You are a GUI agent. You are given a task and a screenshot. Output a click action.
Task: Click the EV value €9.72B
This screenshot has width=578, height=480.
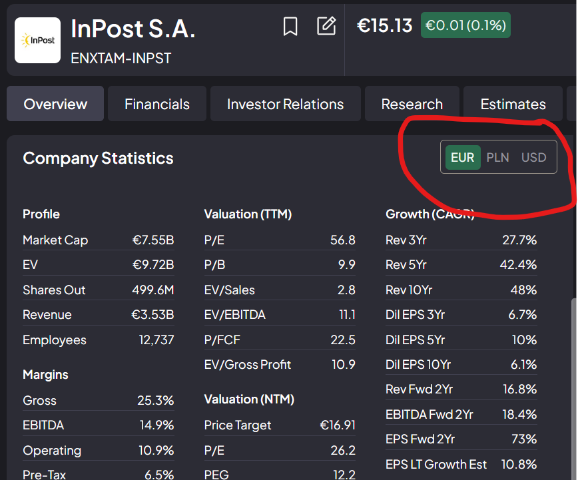click(153, 265)
